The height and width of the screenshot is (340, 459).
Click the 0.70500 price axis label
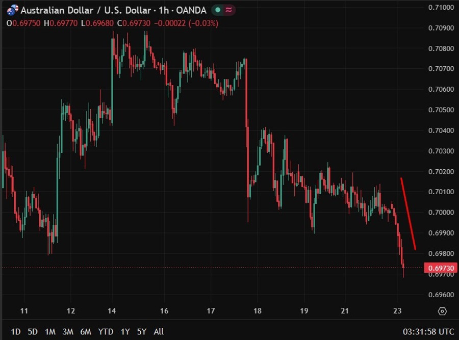tap(441, 110)
